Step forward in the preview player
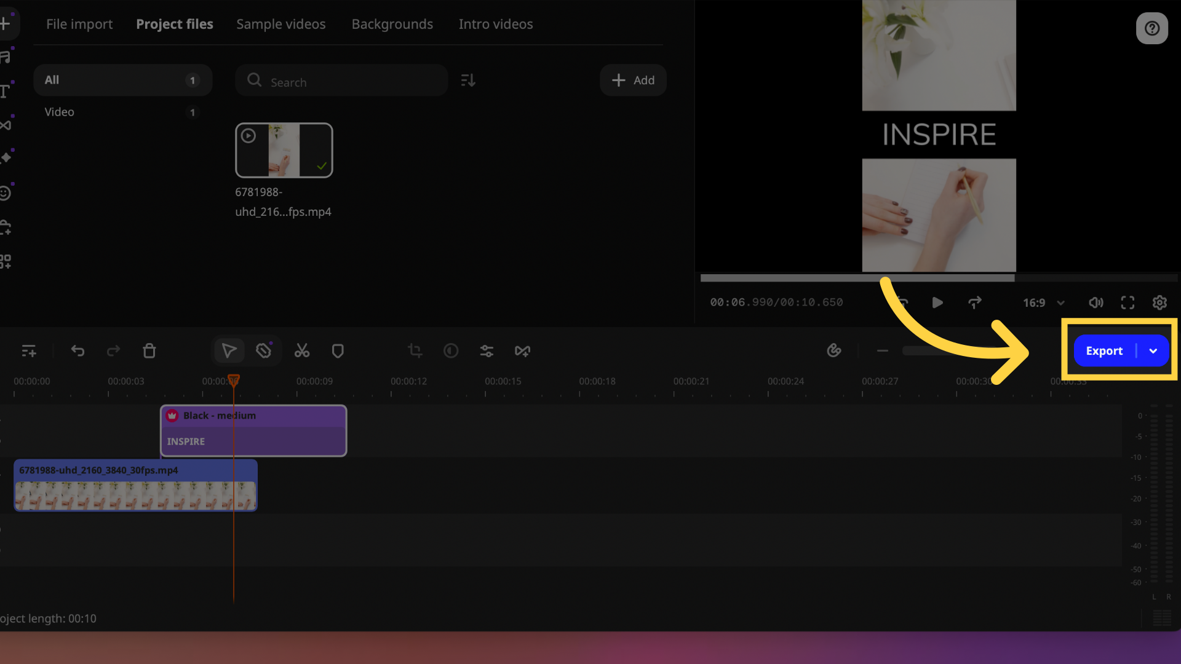Viewport: 1181px width, 664px height. (x=975, y=302)
